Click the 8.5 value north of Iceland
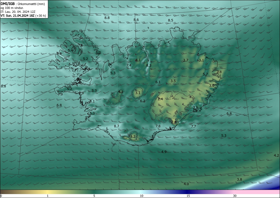This screenshot has height=198, width=280. pyautogui.click(x=171, y=20)
